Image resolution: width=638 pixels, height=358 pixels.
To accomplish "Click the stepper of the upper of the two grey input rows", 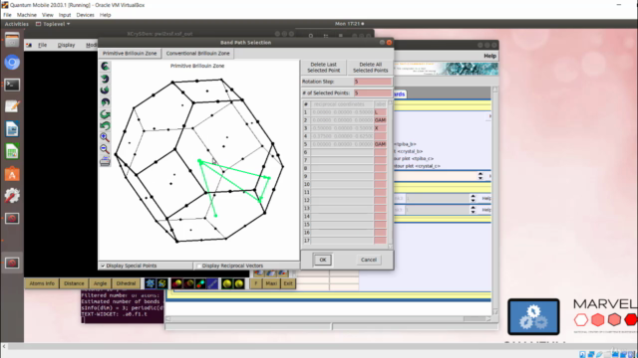I will (473, 198).
